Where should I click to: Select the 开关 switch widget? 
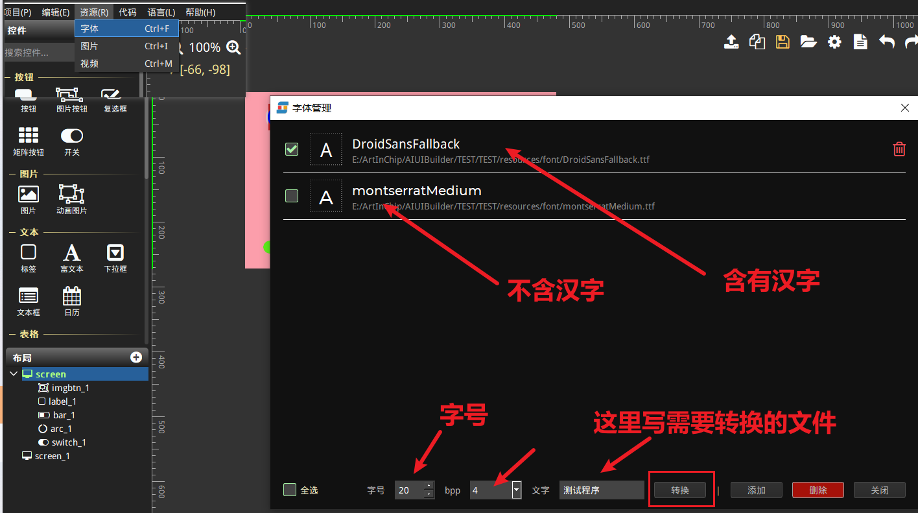(x=71, y=141)
